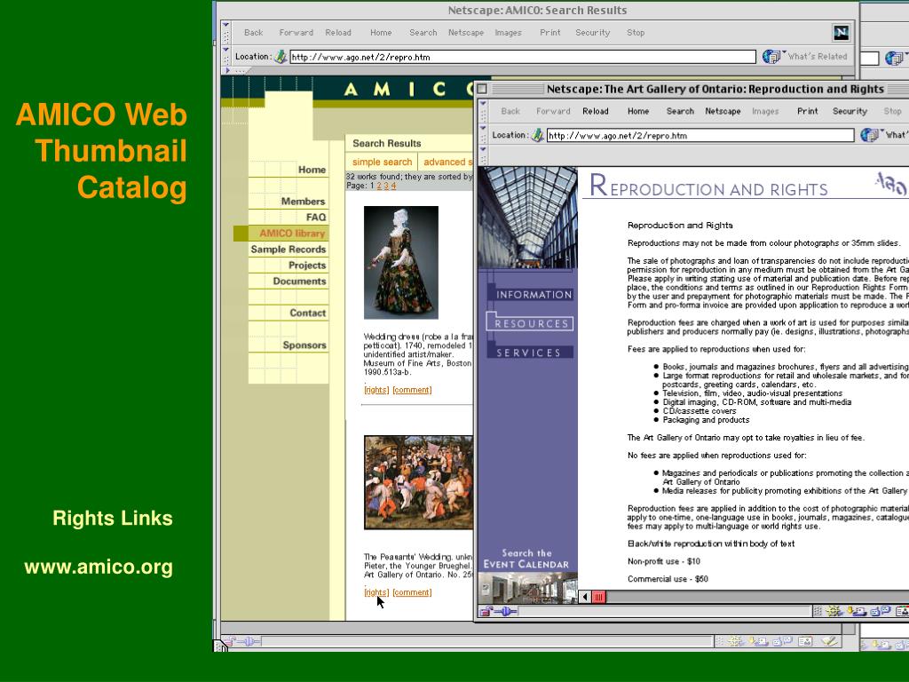Open Address Book icon in AMICO window status bar
Screen dimensions: 909x682
(805, 641)
